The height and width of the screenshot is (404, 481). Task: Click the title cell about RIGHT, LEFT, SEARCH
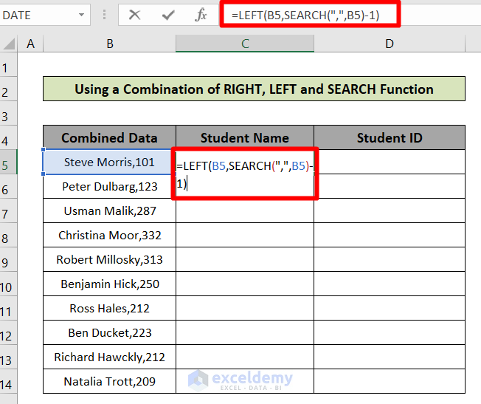coord(254,89)
